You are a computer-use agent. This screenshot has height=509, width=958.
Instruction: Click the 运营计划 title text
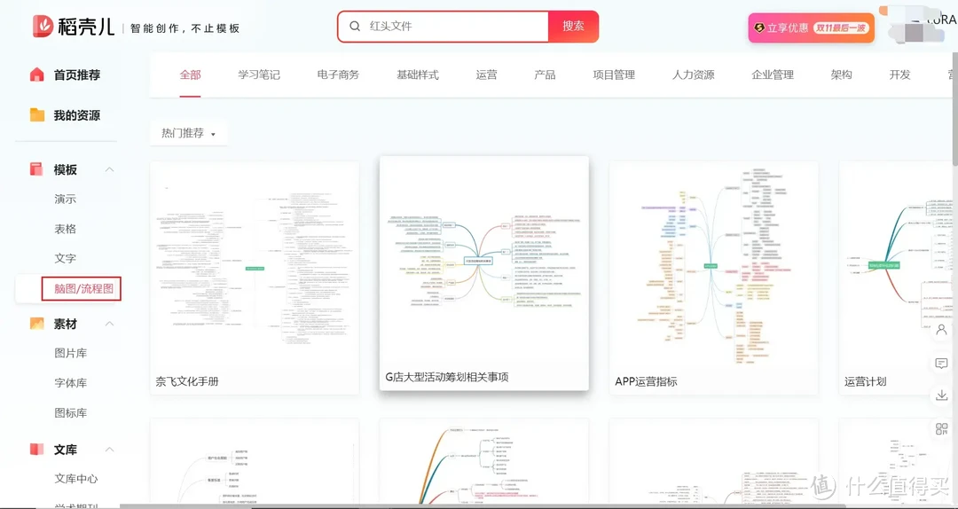pos(865,382)
